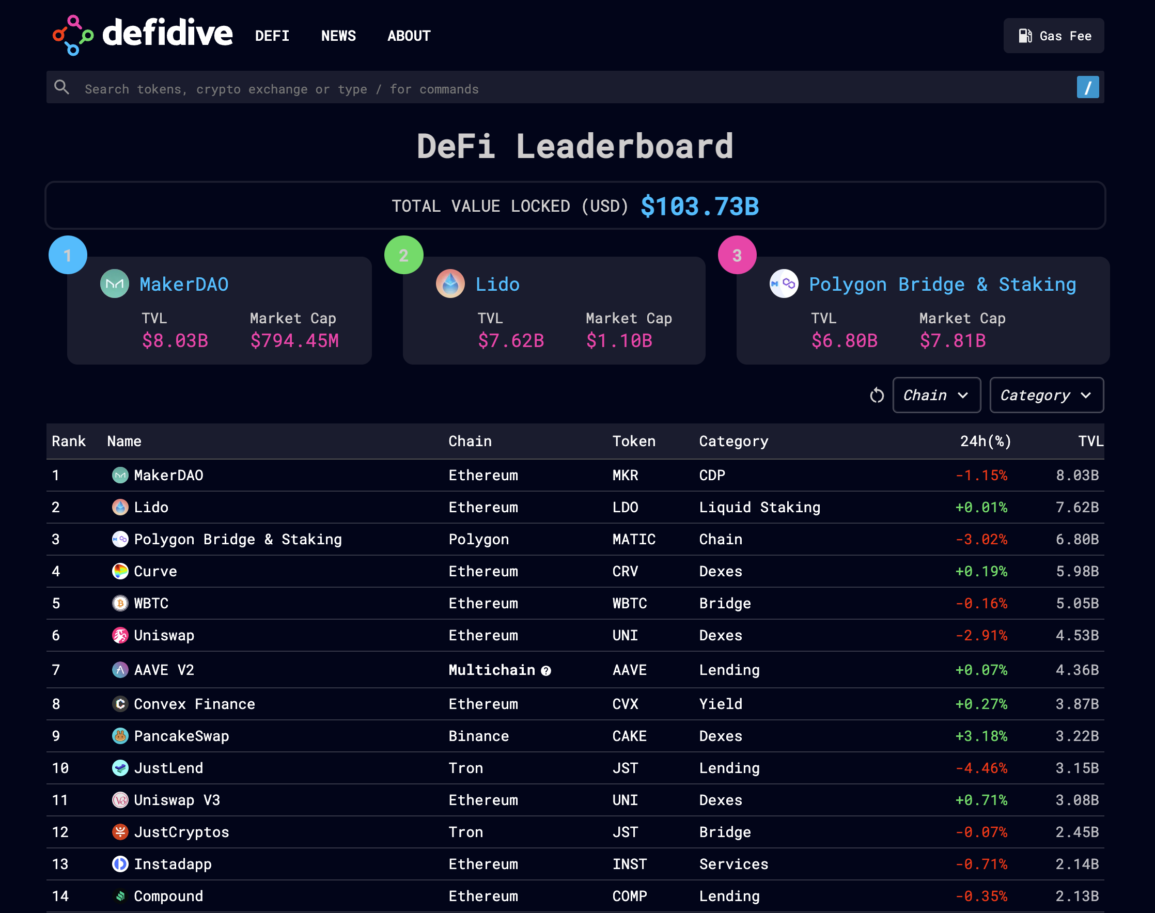
Task: Open Polygon Bridge & Staking card link
Action: click(943, 285)
